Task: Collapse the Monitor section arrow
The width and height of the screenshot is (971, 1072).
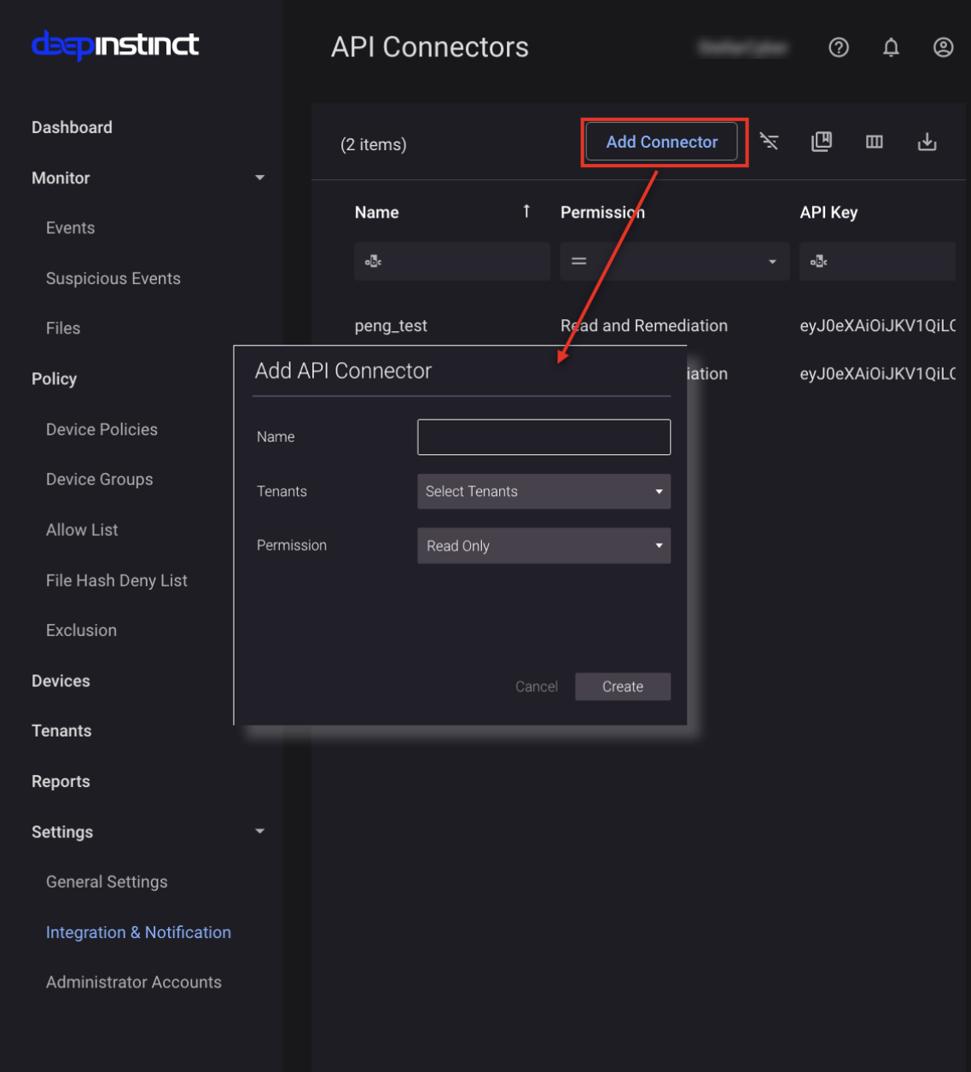Action: [260, 178]
